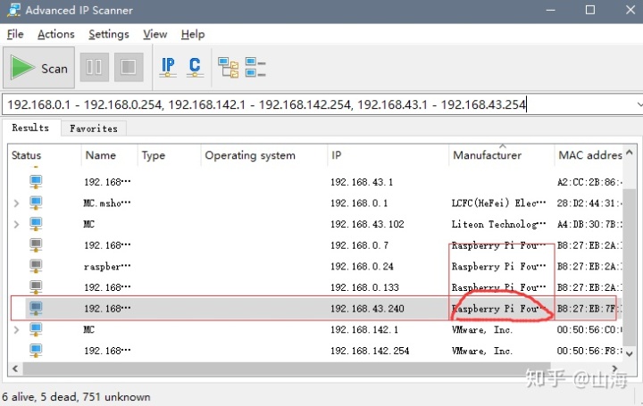The image size is (643, 406).
Task: Select the Results tab
Action: (30, 128)
